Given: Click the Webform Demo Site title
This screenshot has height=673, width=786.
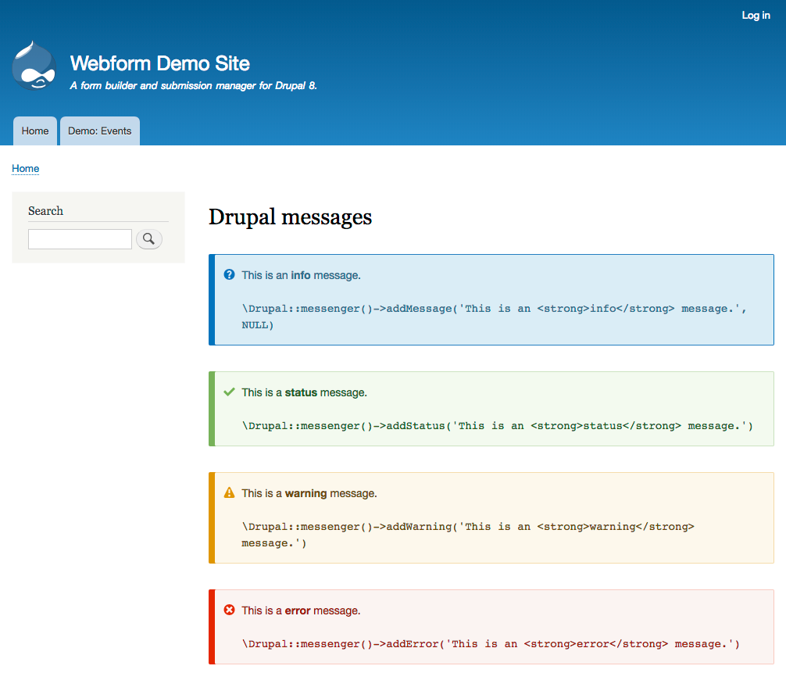Looking at the screenshot, I should pos(159,63).
